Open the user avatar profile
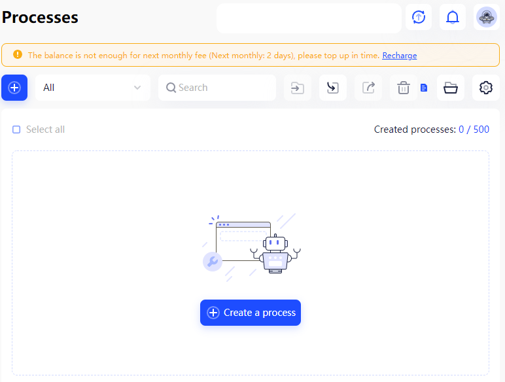The height and width of the screenshot is (382, 505). 486,17
